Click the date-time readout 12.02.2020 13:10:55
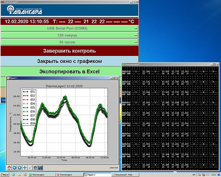The width and height of the screenshot is (221, 177). coord(27,21)
